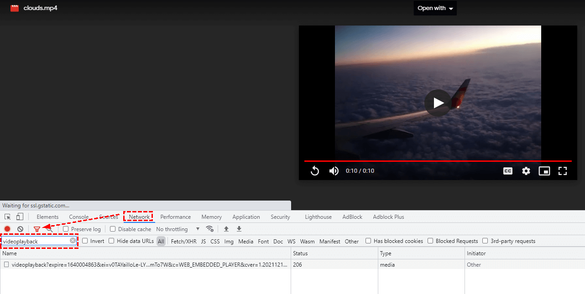Image resolution: width=585 pixels, height=294 pixels.
Task: Click the red video progress bar
Action: 438,161
